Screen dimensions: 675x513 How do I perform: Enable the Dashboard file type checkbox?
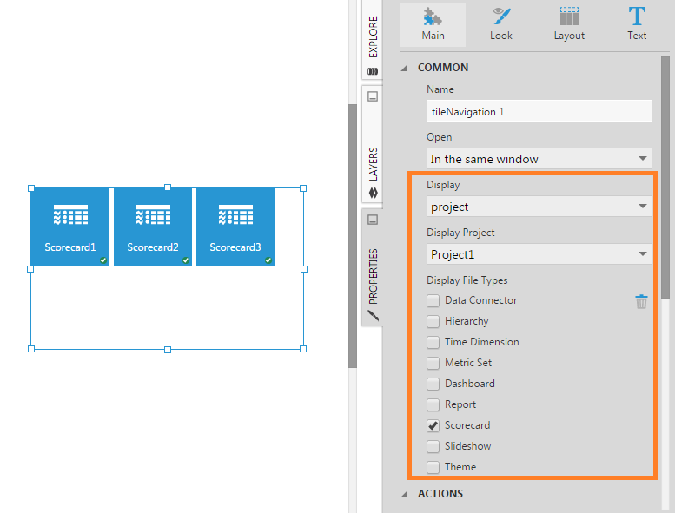pos(433,385)
